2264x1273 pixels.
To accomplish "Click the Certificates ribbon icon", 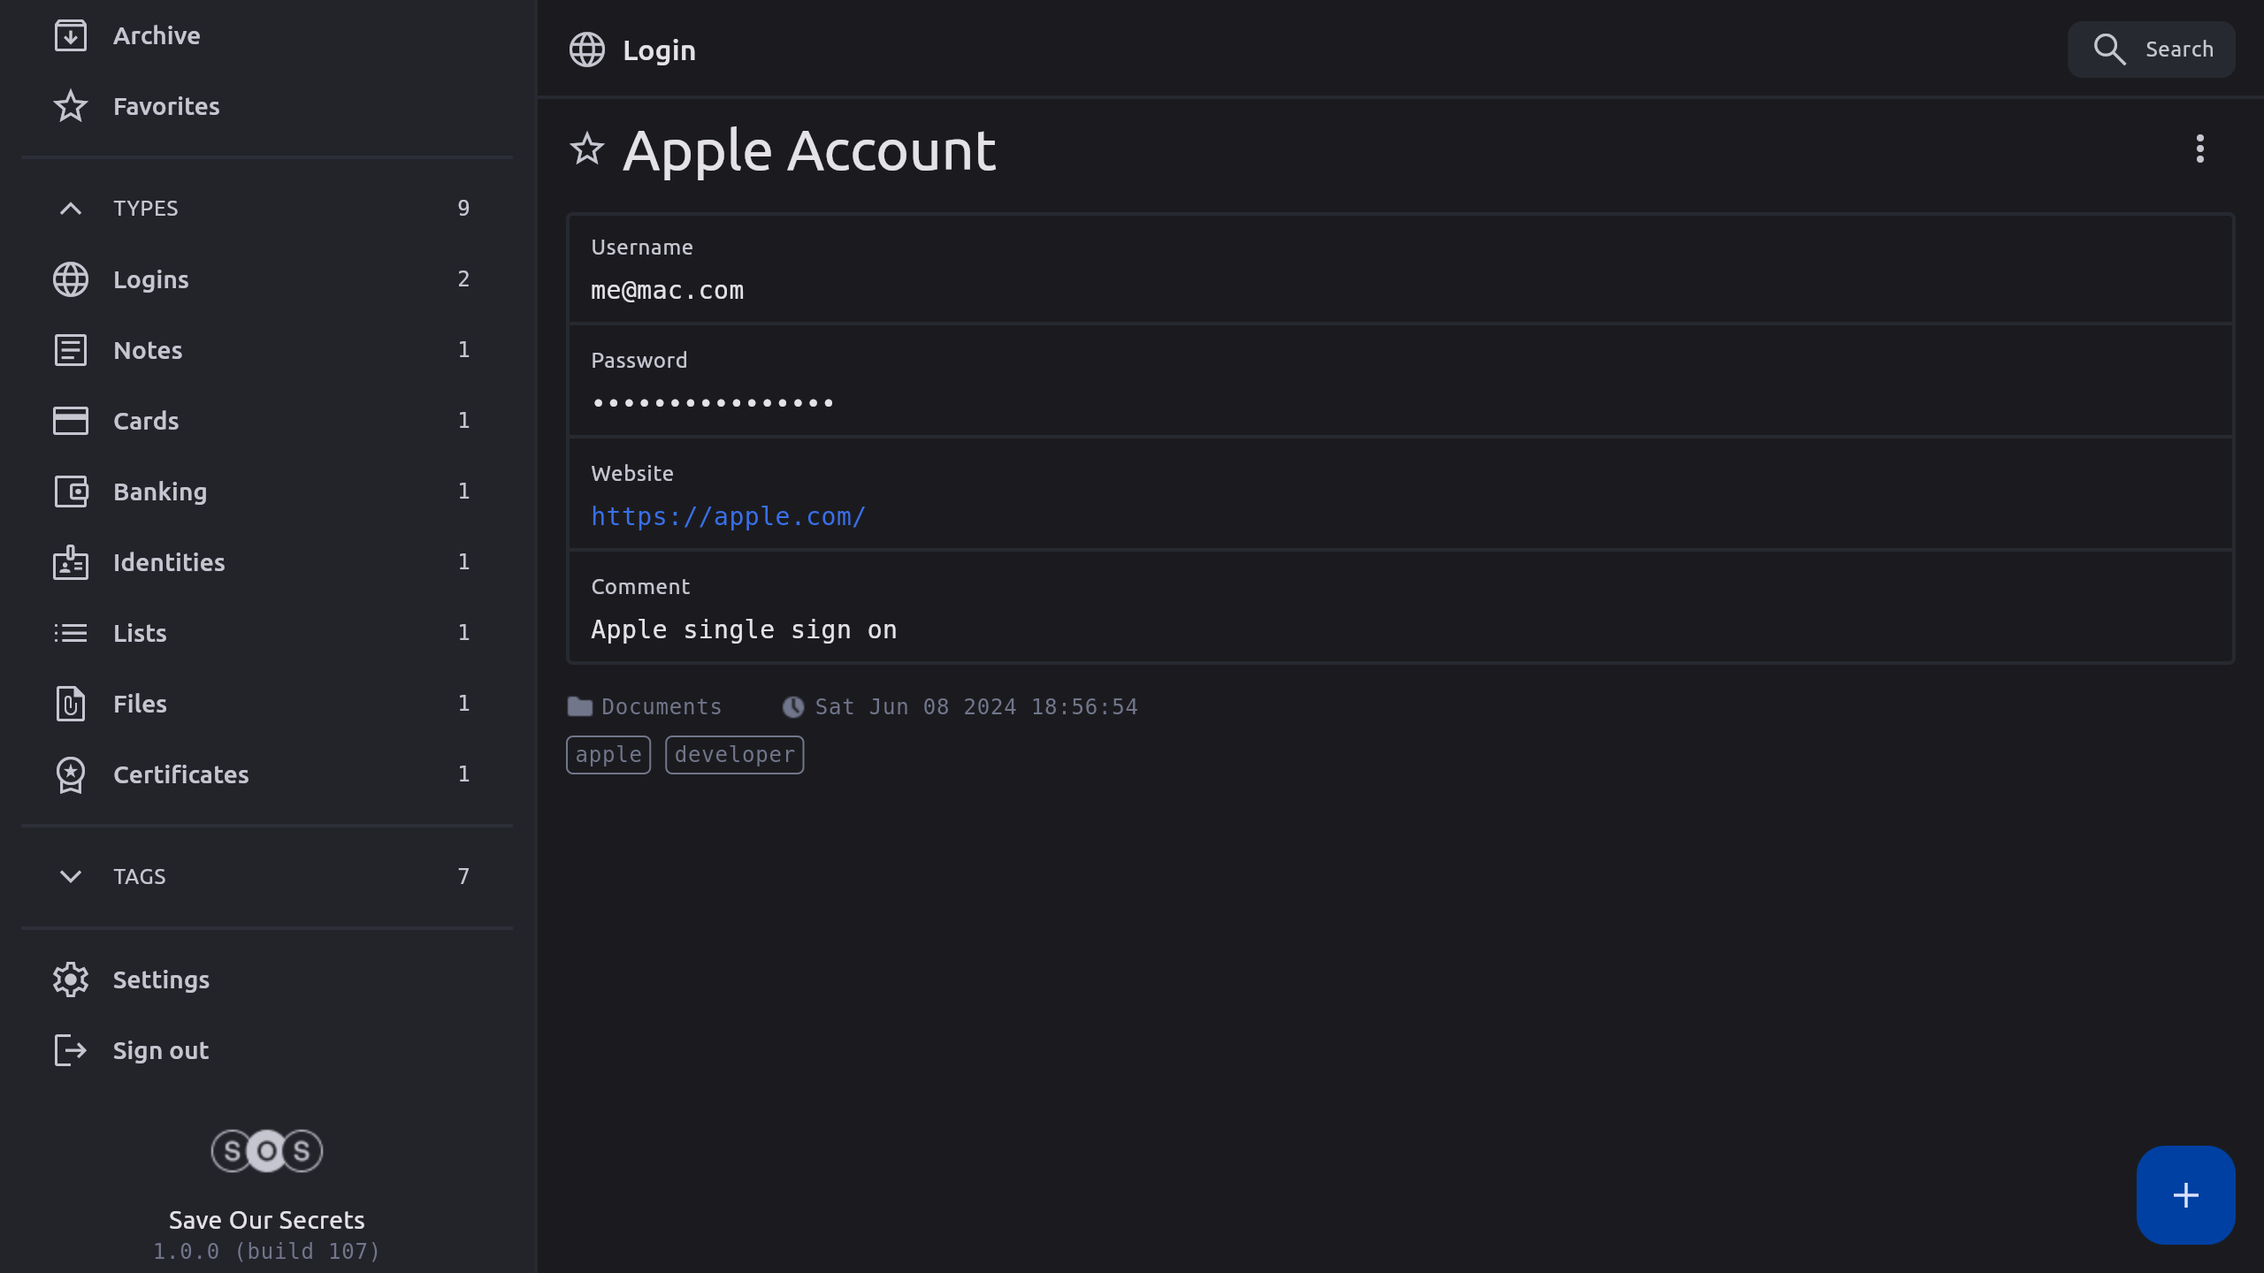I will pos(71,775).
